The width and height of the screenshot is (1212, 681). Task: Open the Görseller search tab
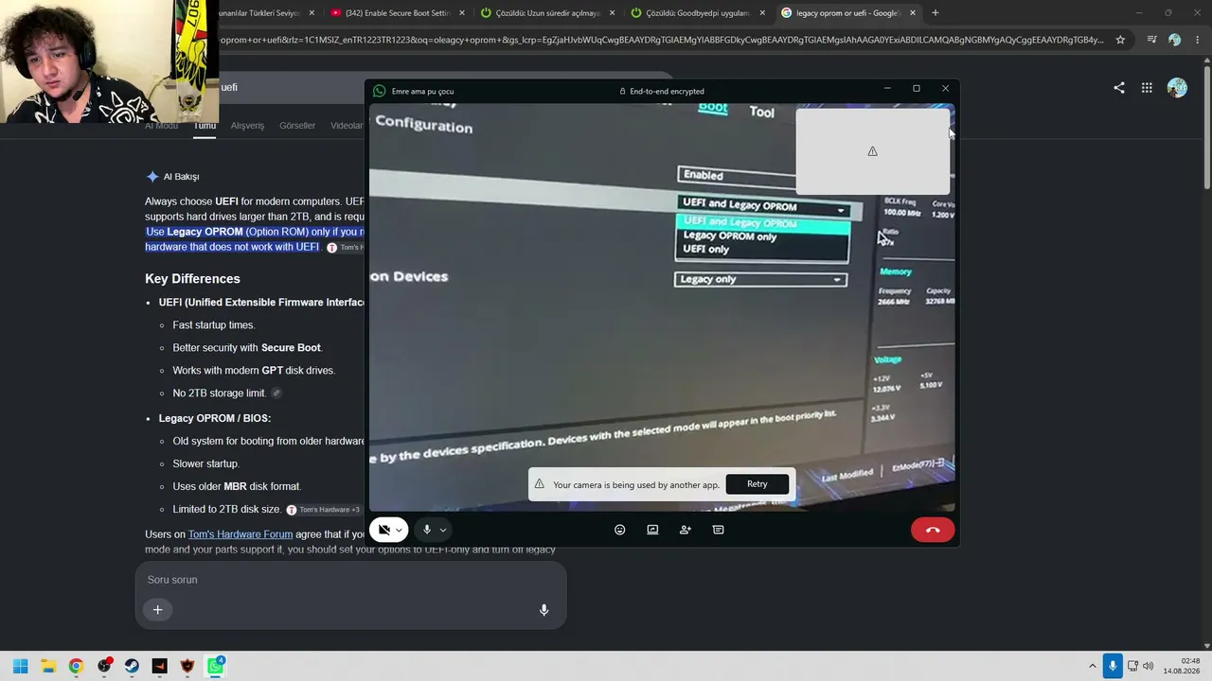point(297,126)
